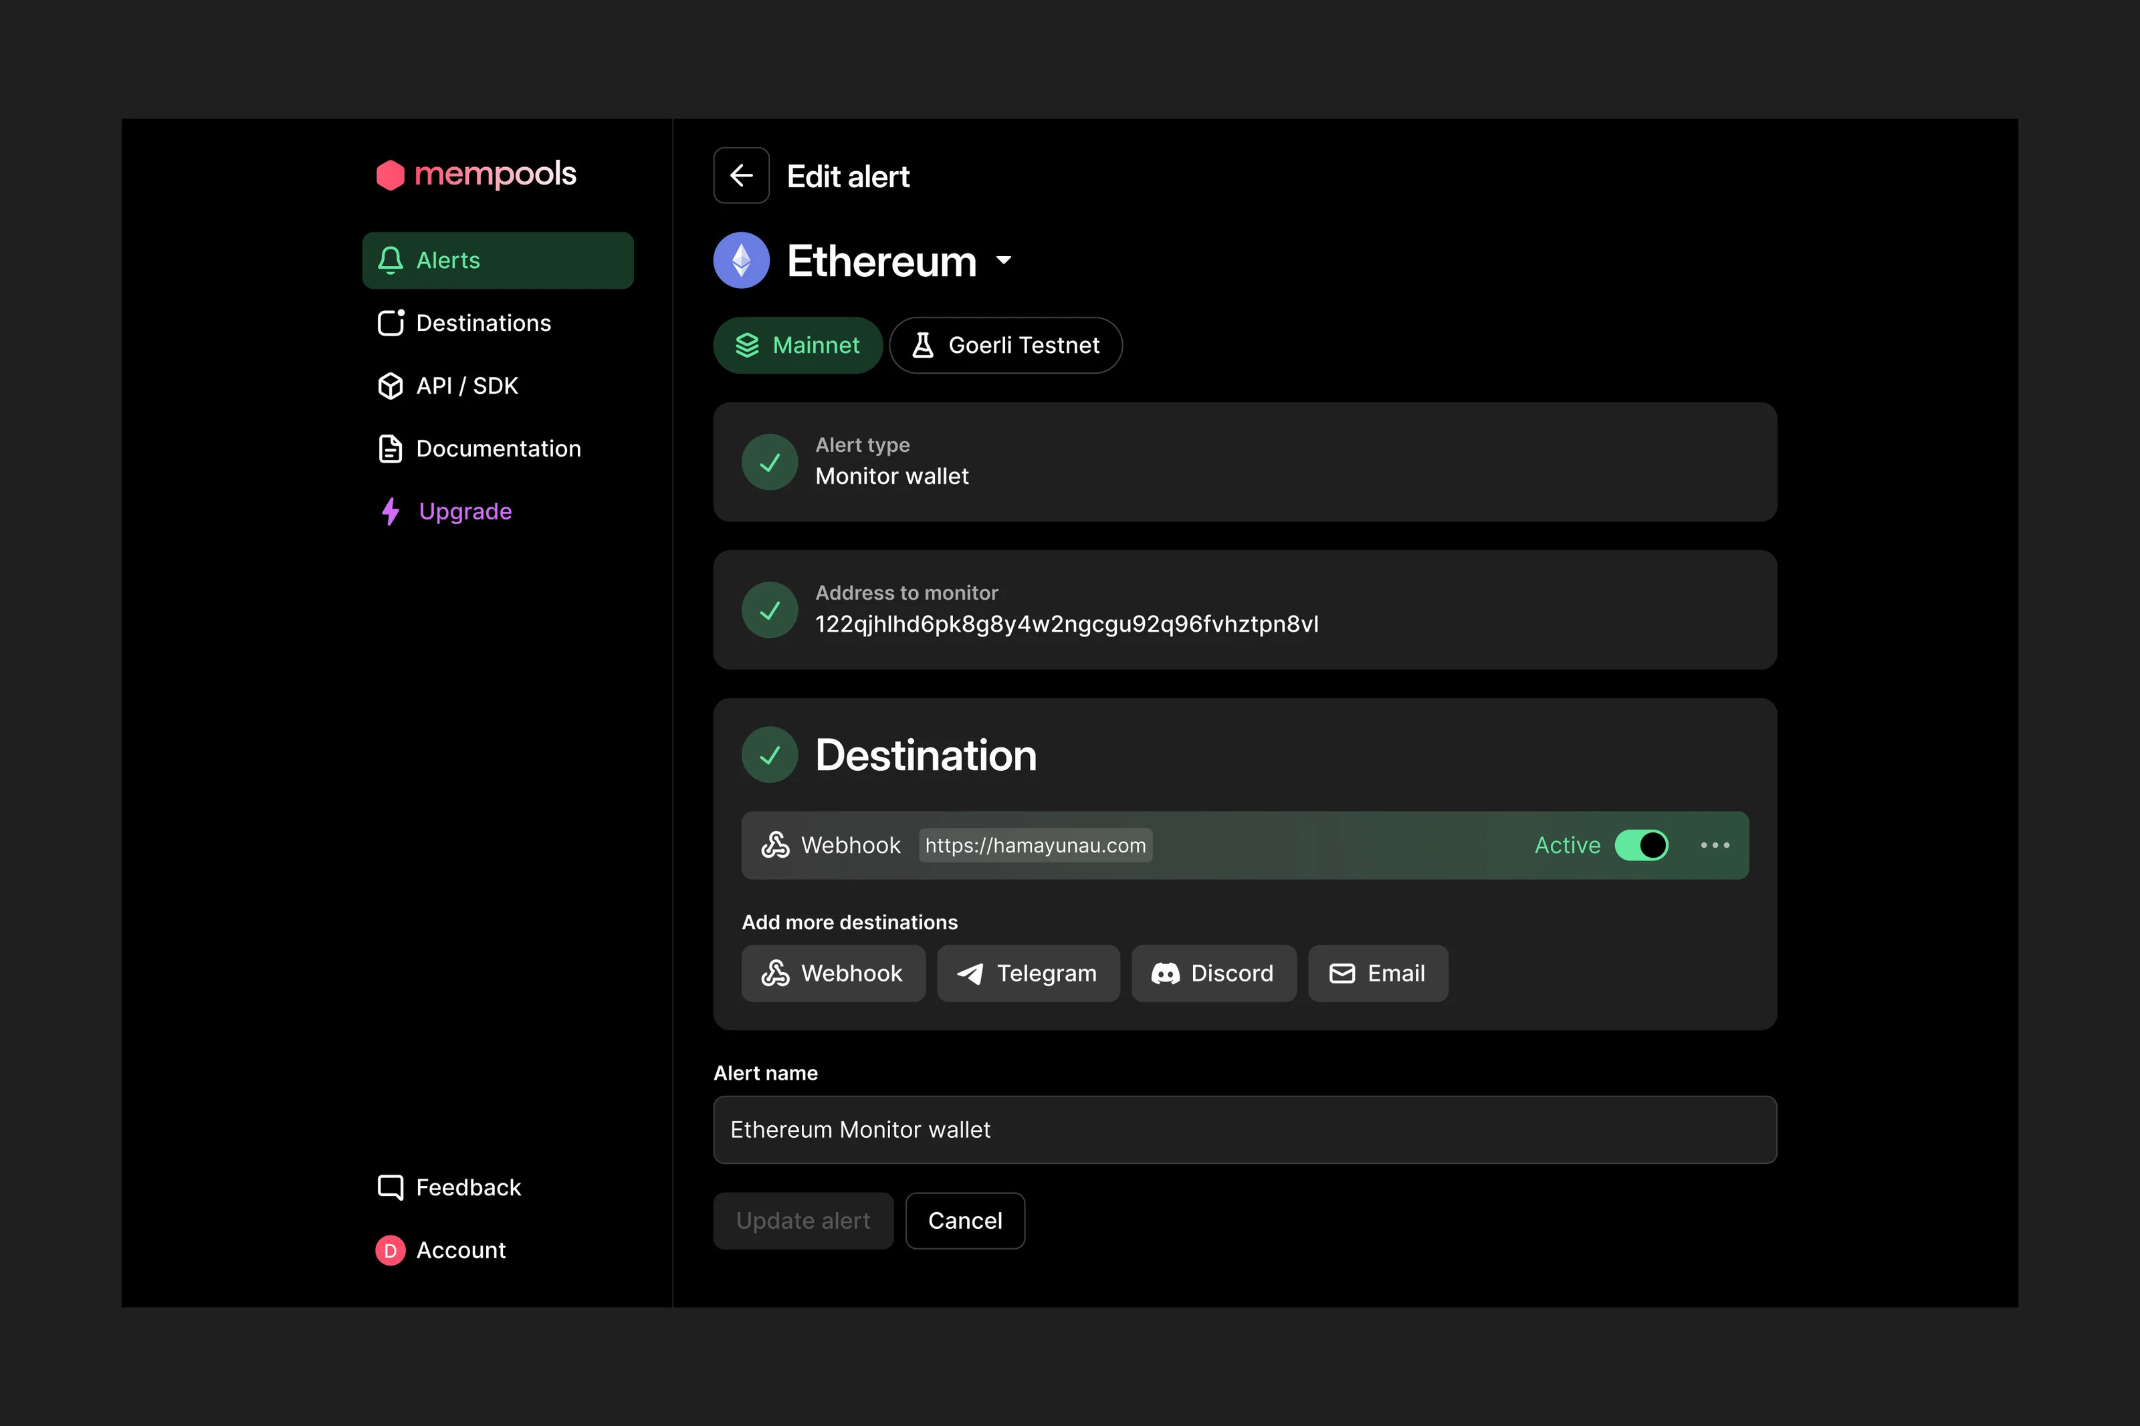2140x1426 pixels.
Task: Expand the Alert type Monitor wallet card
Action: tap(1245, 462)
